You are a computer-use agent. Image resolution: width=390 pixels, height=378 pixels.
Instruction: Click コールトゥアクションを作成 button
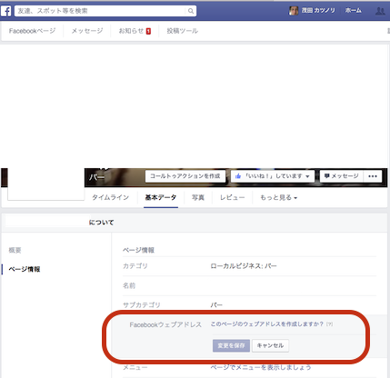pyautogui.click(x=185, y=176)
